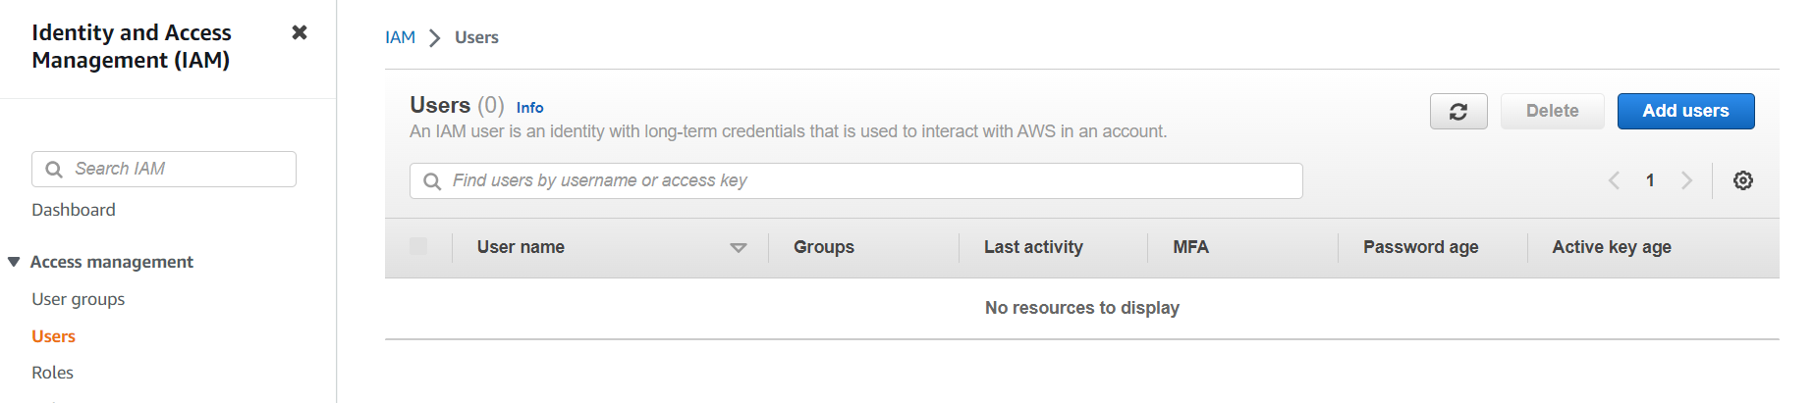Close the IAM navigation panel
The height and width of the screenshot is (403, 1814).
(x=300, y=32)
